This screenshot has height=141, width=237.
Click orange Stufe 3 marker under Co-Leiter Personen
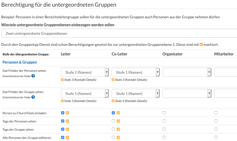tap(113, 80)
